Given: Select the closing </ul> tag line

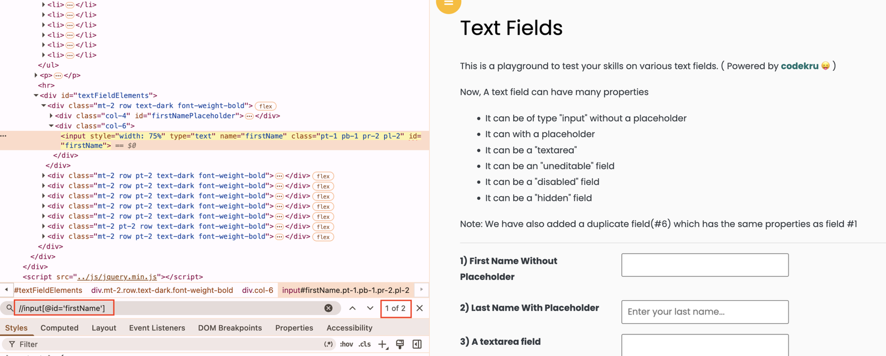Looking at the screenshot, I should point(48,65).
